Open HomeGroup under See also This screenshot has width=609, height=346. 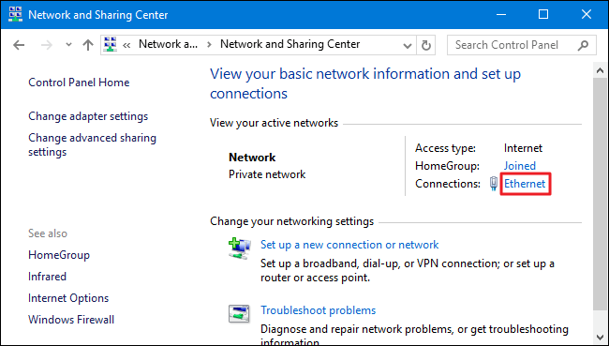59,255
